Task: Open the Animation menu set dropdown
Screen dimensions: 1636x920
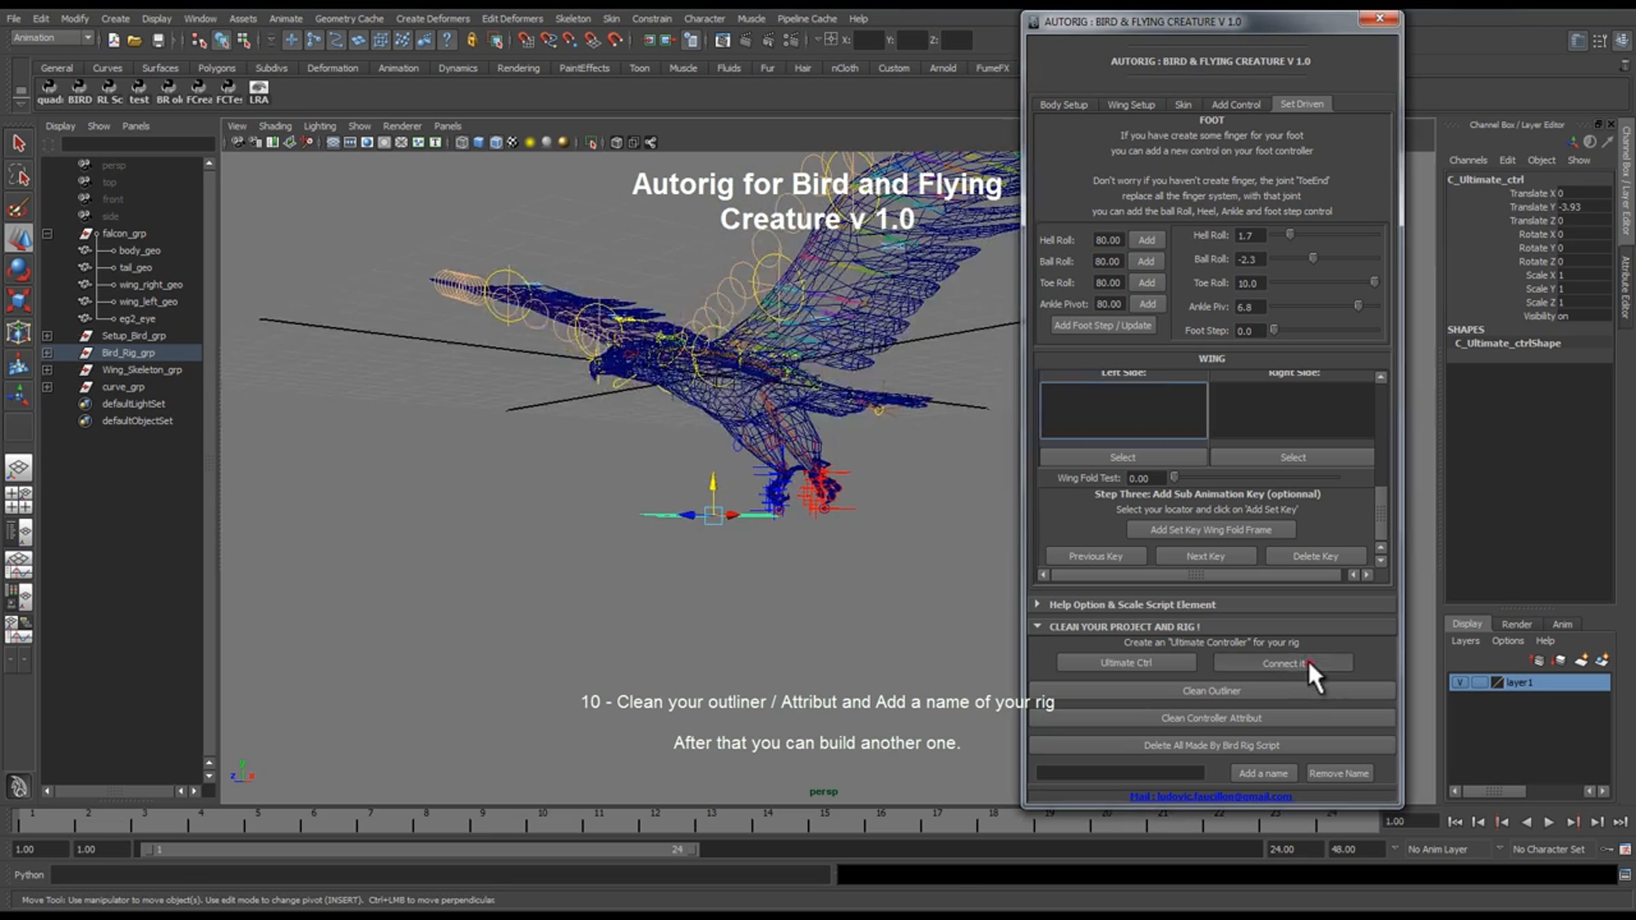Action: (88, 38)
